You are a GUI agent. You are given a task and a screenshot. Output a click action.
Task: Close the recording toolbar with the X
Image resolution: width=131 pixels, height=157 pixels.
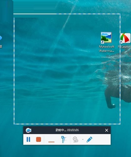point(107,130)
